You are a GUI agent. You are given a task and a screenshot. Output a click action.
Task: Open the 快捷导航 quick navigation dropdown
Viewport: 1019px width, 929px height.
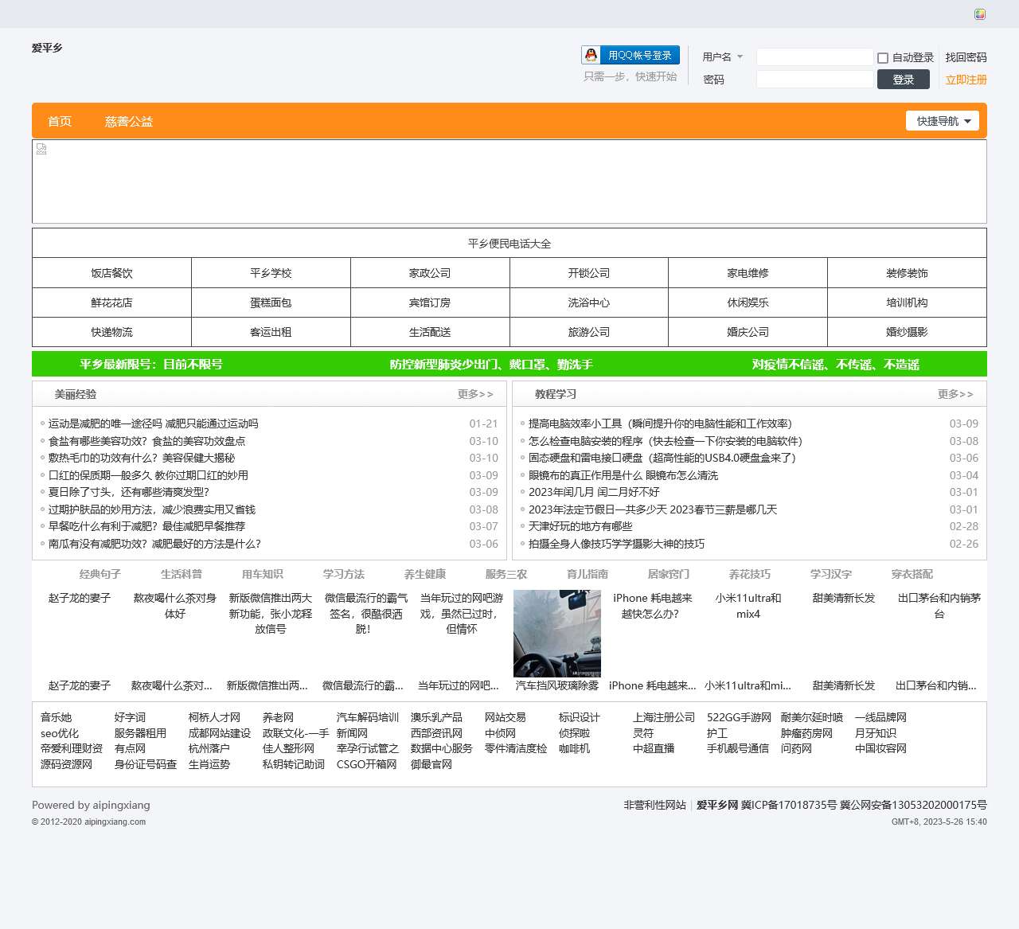[x=943, y=121]
